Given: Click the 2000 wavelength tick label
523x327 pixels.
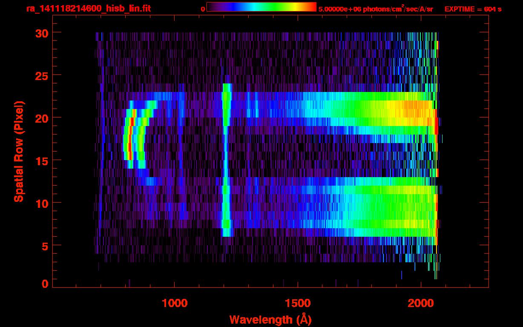Looking at the screenshot, I should click(x=421, y=303).
